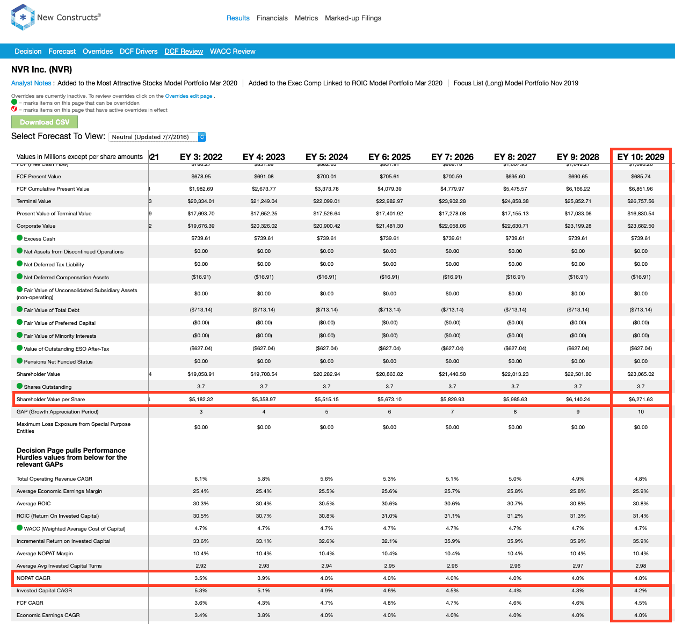
Task: Click the Total Operating Revenue CAGR label
Action: coord(54,479)
